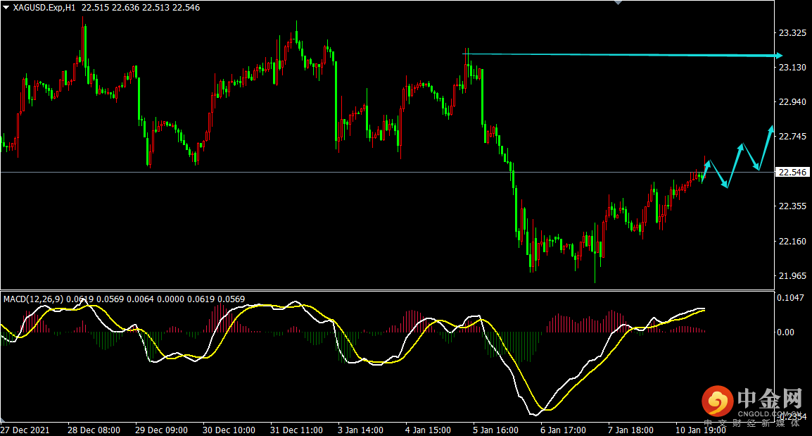Click the triangle arrow before XAGUSD.Exp,H1 title

[x=6, y=7]
